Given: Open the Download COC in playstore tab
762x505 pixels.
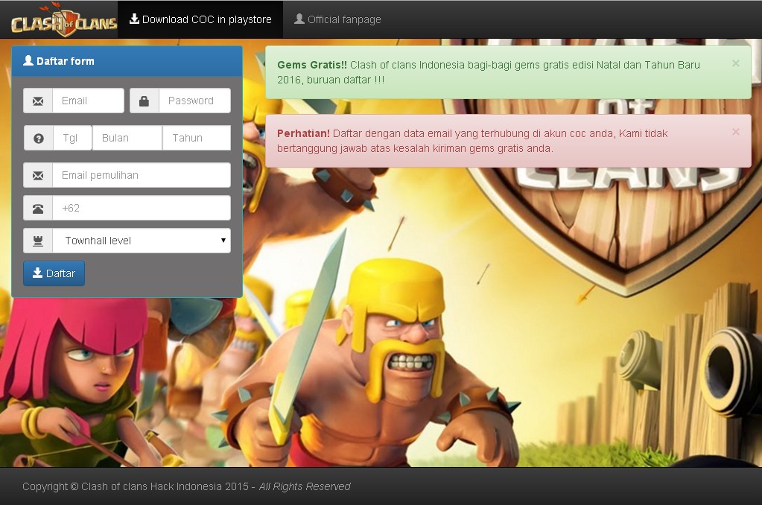Looking at the screenshot, I should point(201,19).
